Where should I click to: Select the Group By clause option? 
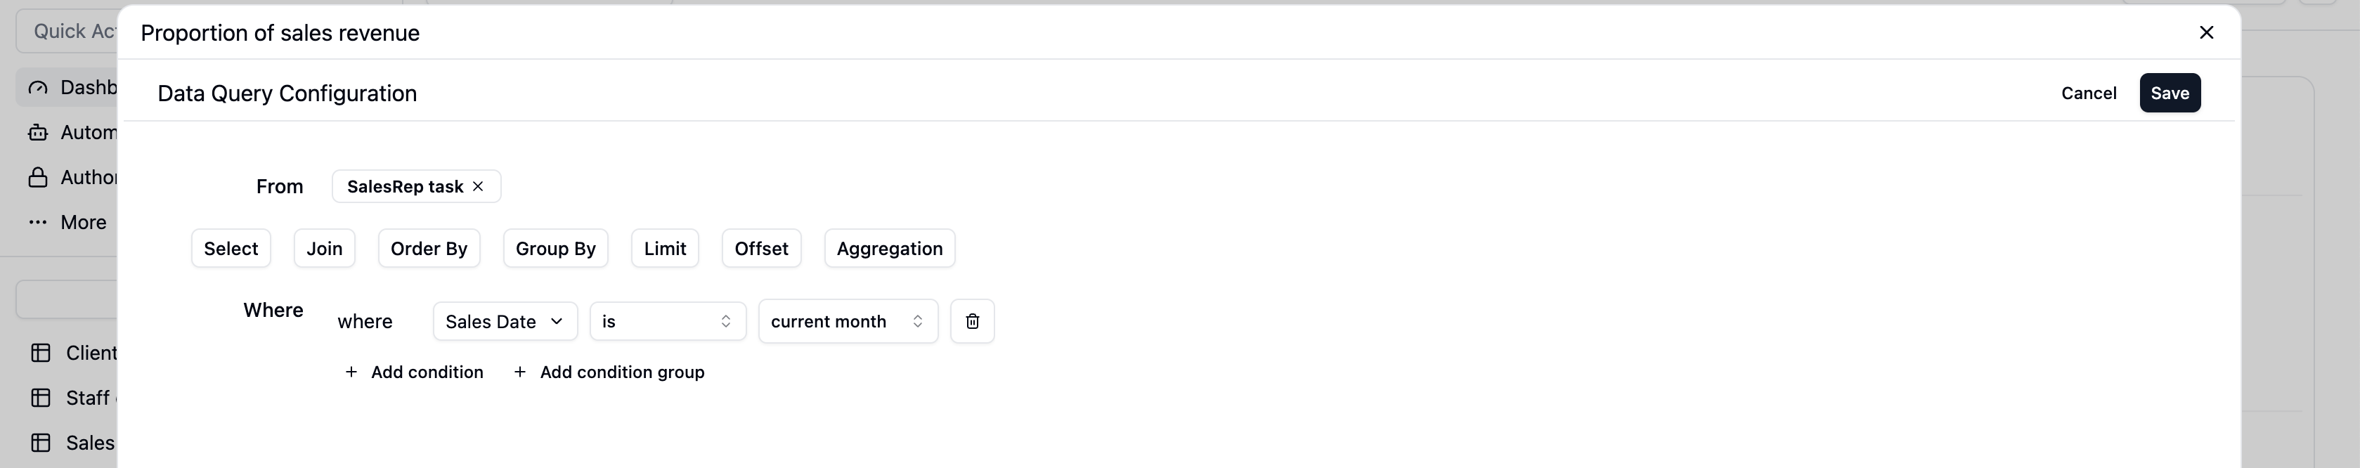click(x=555, y=248)
